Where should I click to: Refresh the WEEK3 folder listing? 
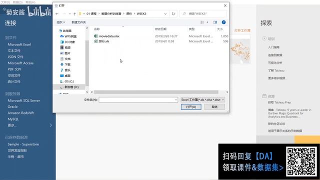(x=173, y=13)
